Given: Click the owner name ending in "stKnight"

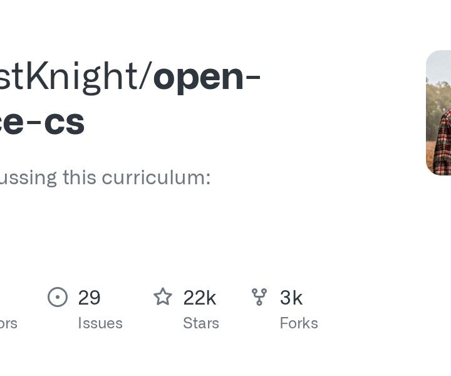Looking at the screenshot, I should coord(69,77).
